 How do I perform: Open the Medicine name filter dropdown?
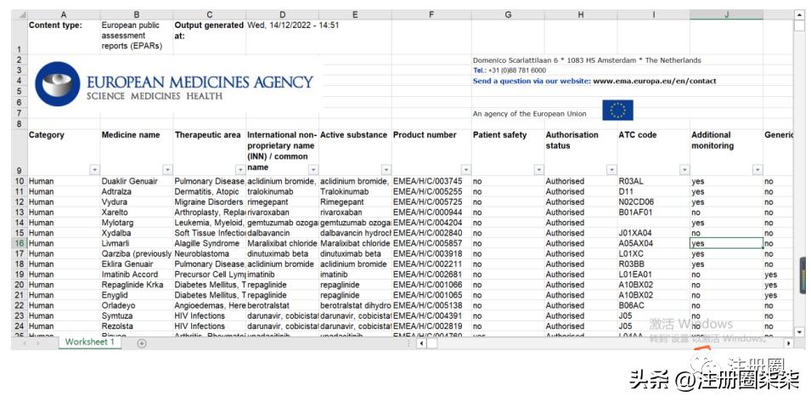pyautogui.click(x=167, y=170)
